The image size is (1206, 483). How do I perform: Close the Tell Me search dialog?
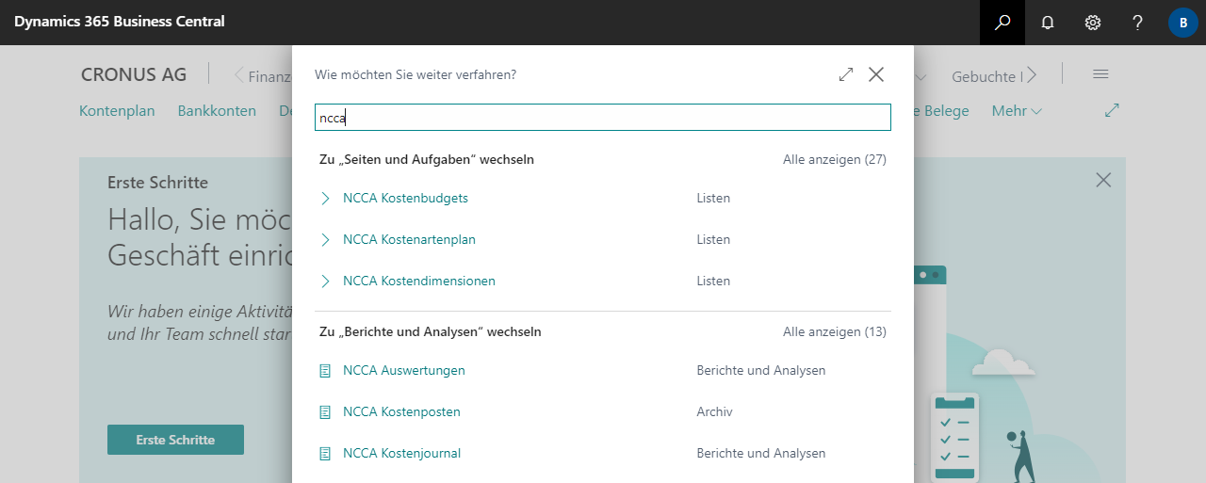pyautogui.click(x=876, y=74)
